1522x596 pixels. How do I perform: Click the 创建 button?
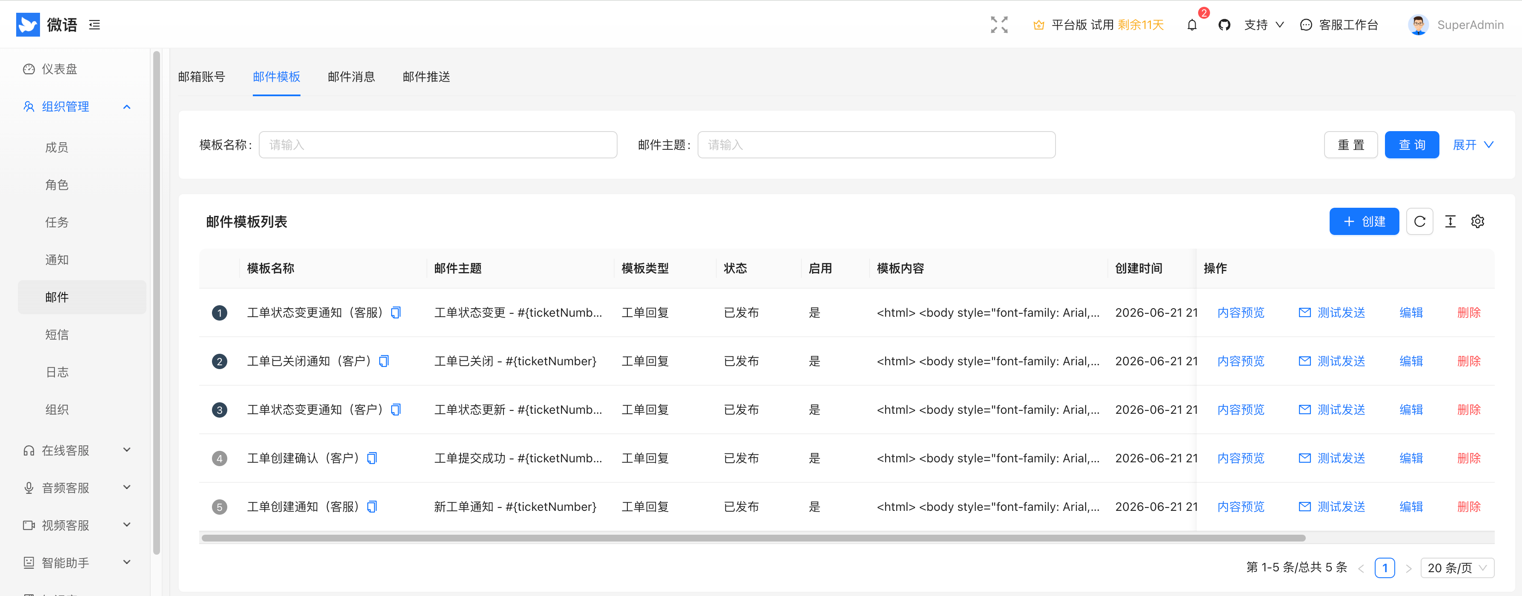click(x=1364, y=221)
